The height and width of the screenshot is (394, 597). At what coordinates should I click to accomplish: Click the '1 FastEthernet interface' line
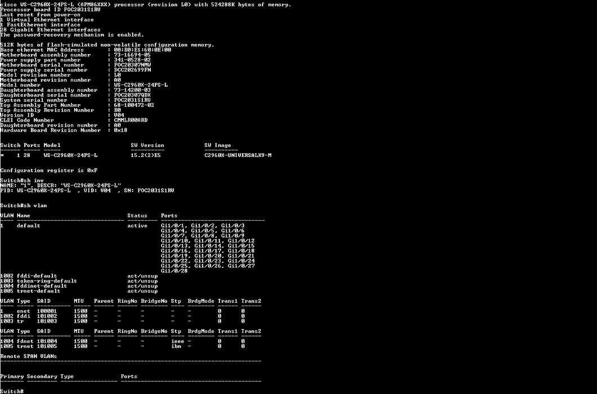click(x=41, y=25)
